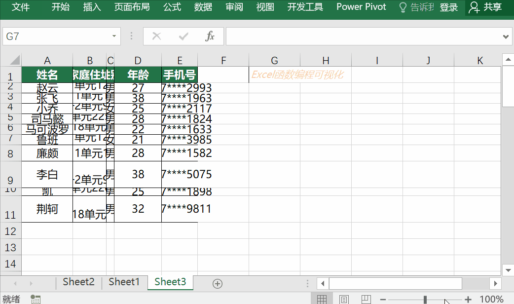Open the 视图 ribbon tab

click(265, 7)
